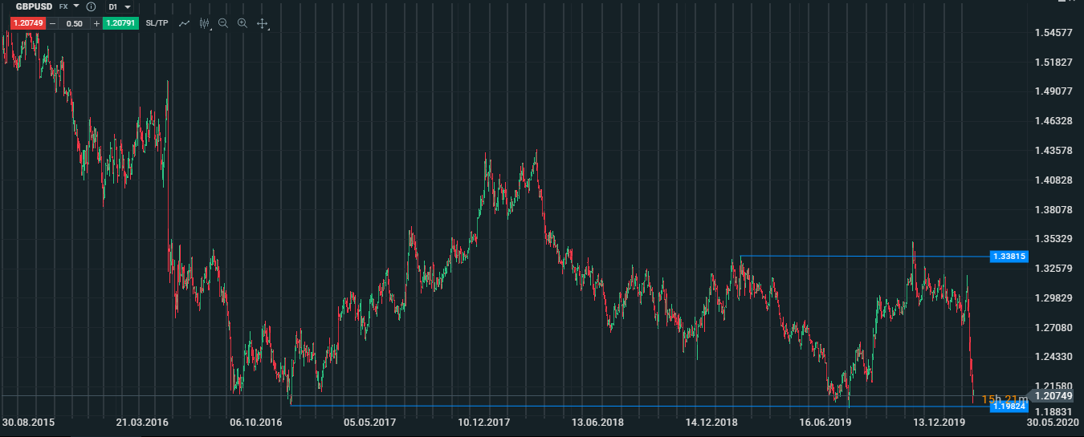Decrease trade volume with minus button
1084x437 pixels.
tap(53, 23)
